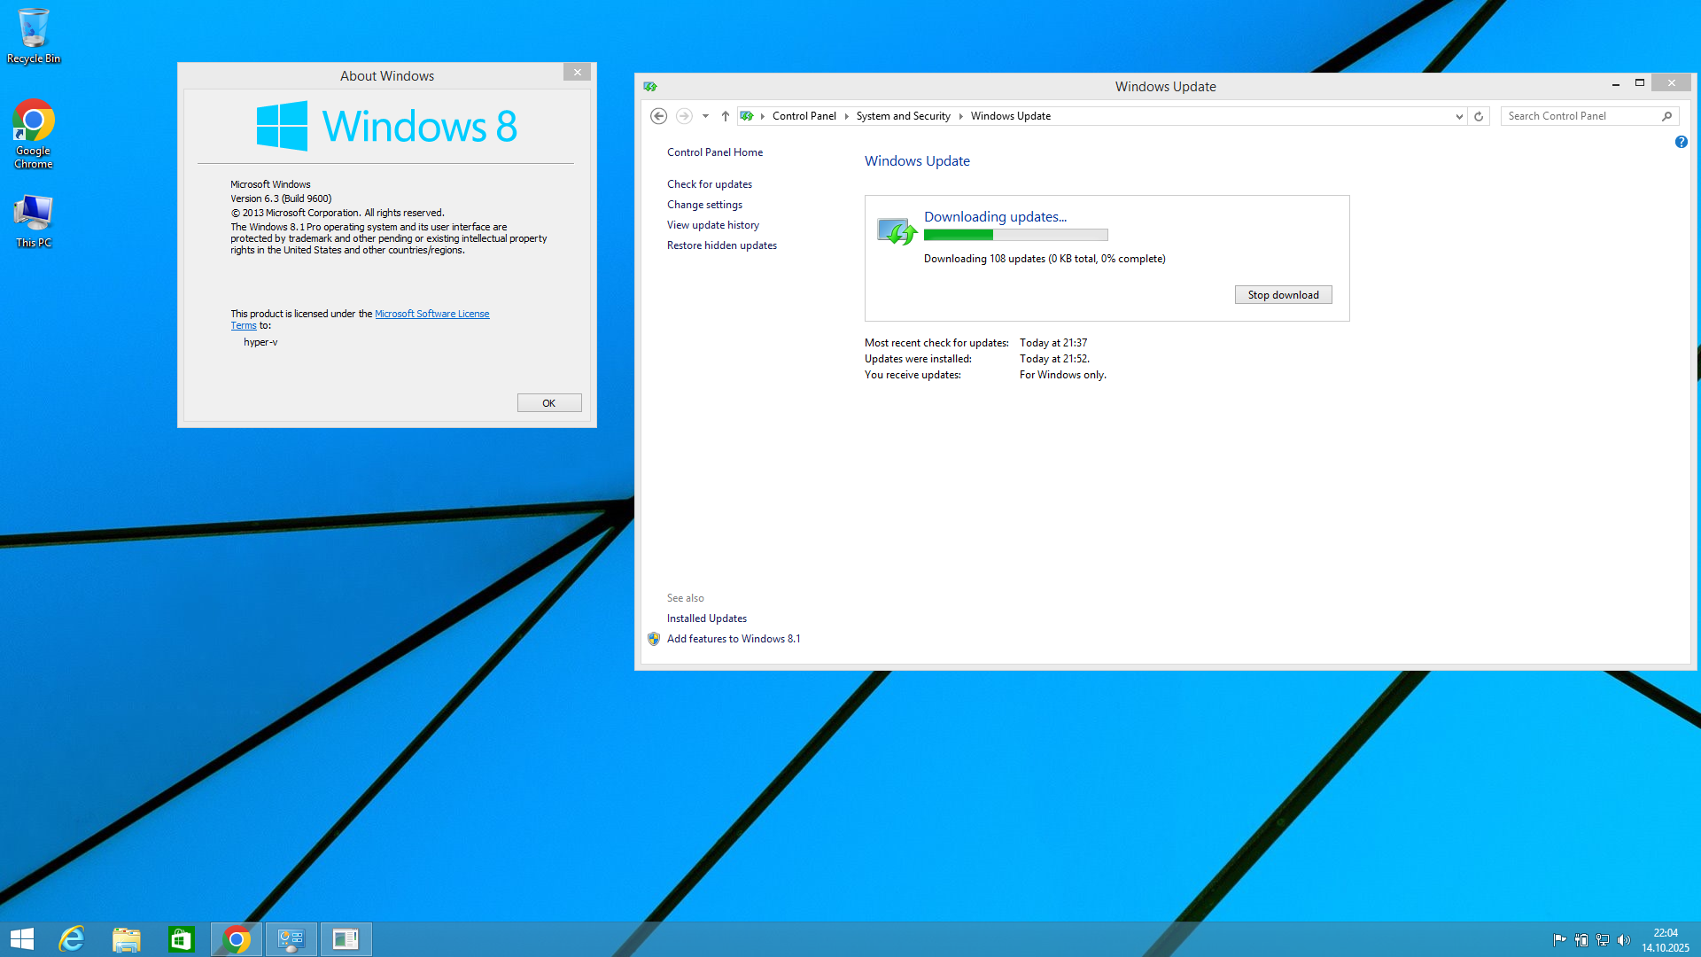The height and width of the screenshot is (957, 1701).
Task: Open Control Panel Home link
Action: coord(715,152)
